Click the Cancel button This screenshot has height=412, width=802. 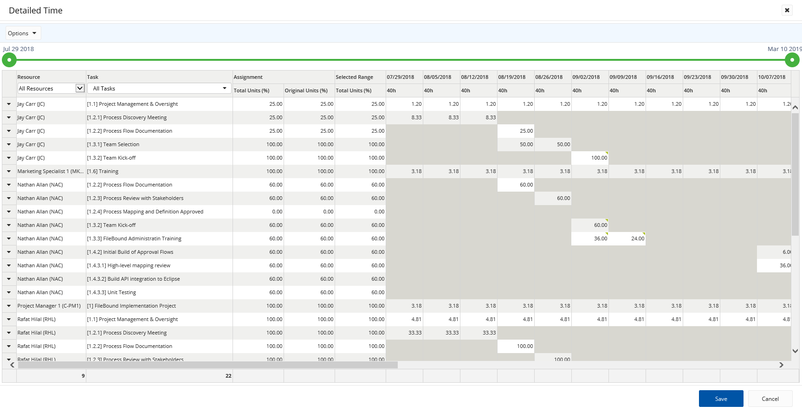(x=770, y=399)
